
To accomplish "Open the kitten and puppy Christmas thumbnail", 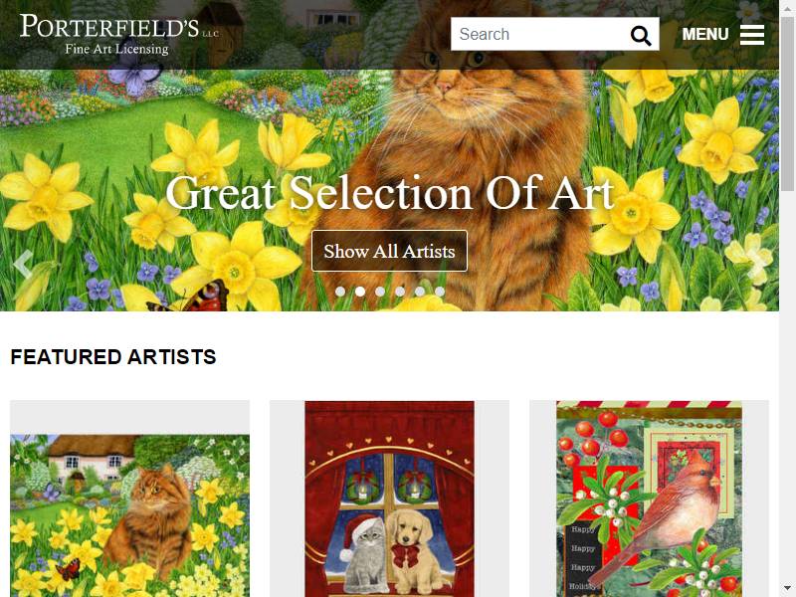I will 389,499.
